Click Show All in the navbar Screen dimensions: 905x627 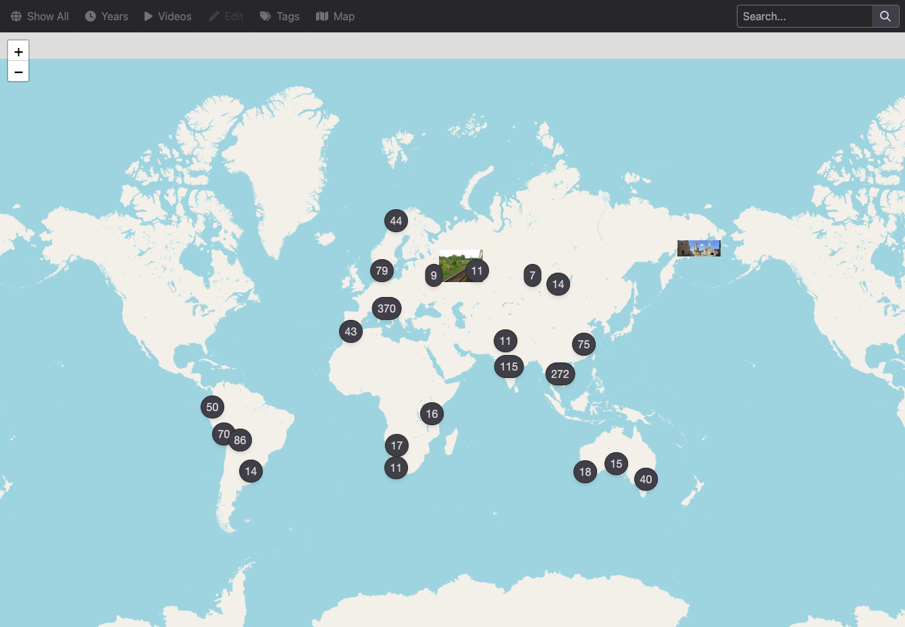tap(40, 16)
